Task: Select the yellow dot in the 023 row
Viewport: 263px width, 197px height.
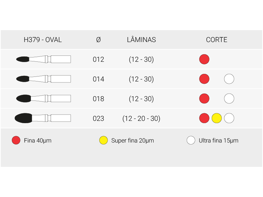Action: [x=217, y=118]
